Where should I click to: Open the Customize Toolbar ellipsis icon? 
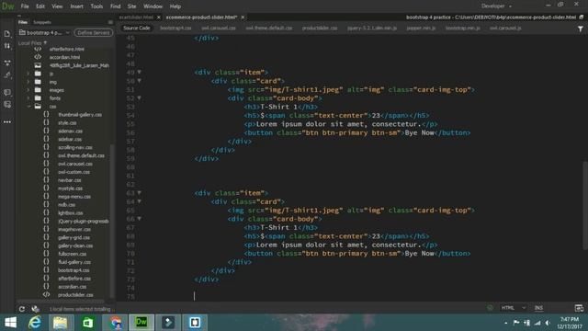pos(6,122)
